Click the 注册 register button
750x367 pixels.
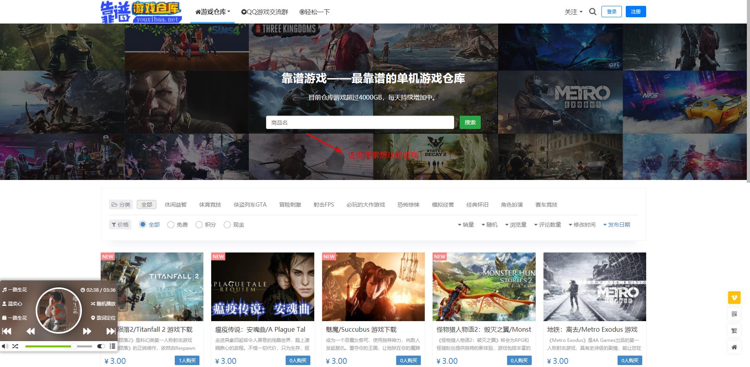pyautogui.click(x=636, y=12)
